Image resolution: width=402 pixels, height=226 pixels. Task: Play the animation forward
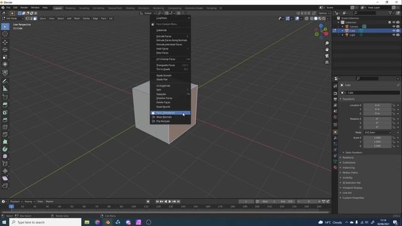[x=170, y=202]
